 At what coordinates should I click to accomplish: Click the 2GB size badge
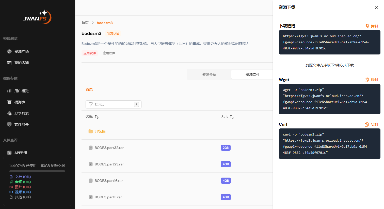pyautogui.click(x=226, y=148)
